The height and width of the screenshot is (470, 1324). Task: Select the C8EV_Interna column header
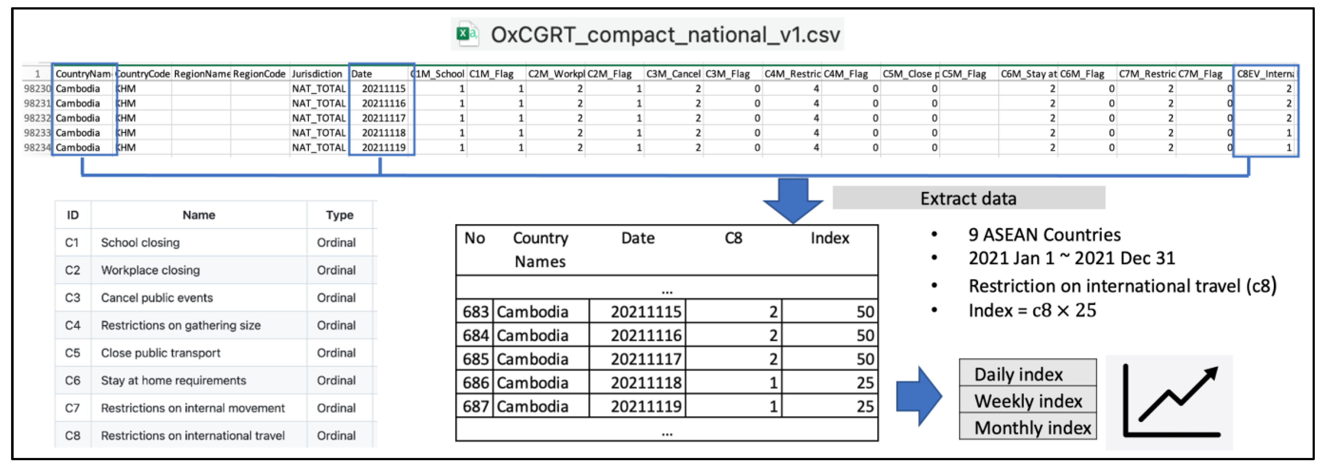click(1265, 73)
